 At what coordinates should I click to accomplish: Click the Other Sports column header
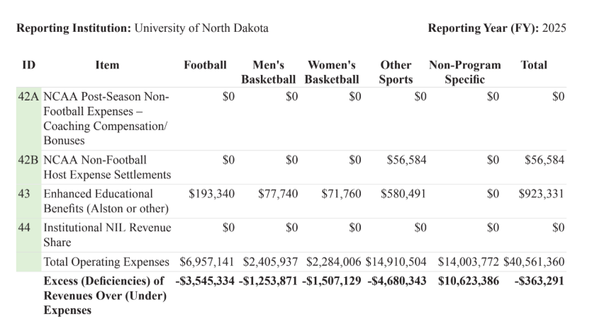(x=396, y=72)
